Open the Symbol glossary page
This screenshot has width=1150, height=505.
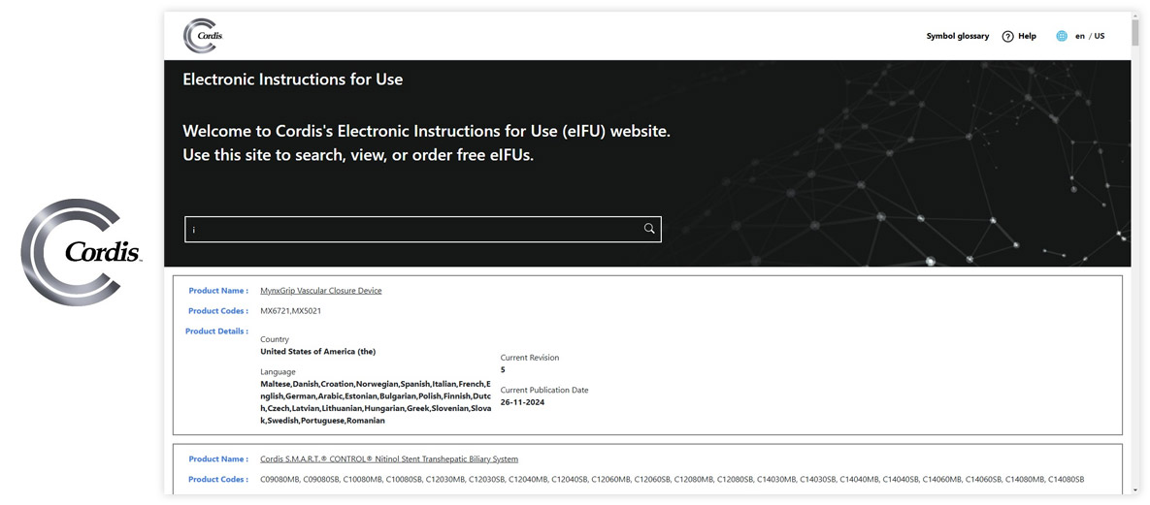pos(957,36)
